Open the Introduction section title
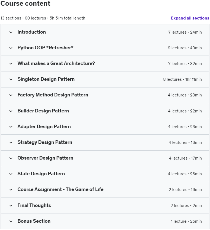This screenshot has height=230, width=210. (31, 32)
